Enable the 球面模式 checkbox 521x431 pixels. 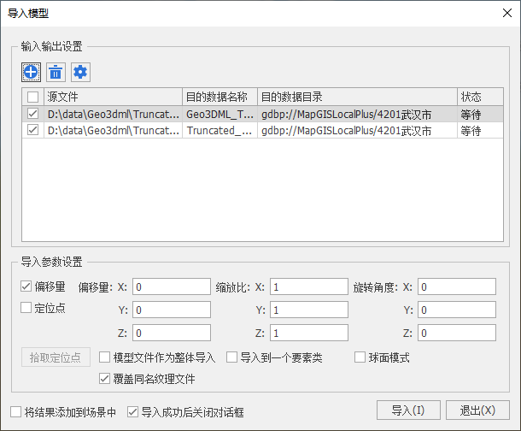[x=359, y=357]
